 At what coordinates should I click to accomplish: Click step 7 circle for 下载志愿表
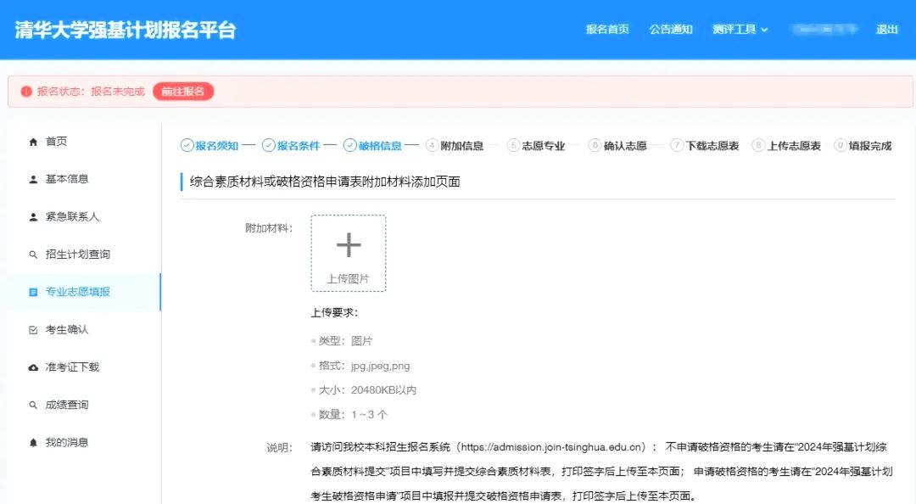tap(677, 145)
